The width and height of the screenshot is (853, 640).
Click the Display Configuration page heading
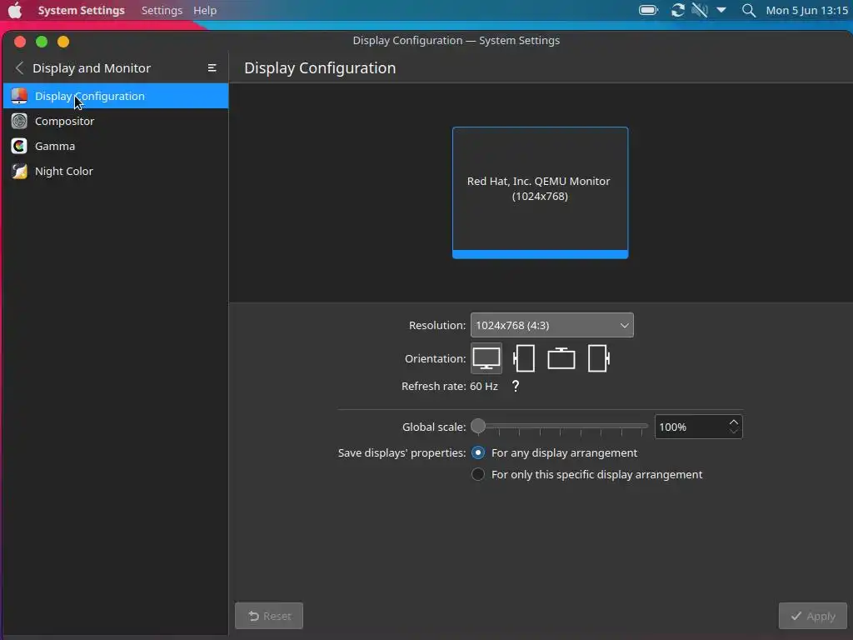click(x=320, y=68)
